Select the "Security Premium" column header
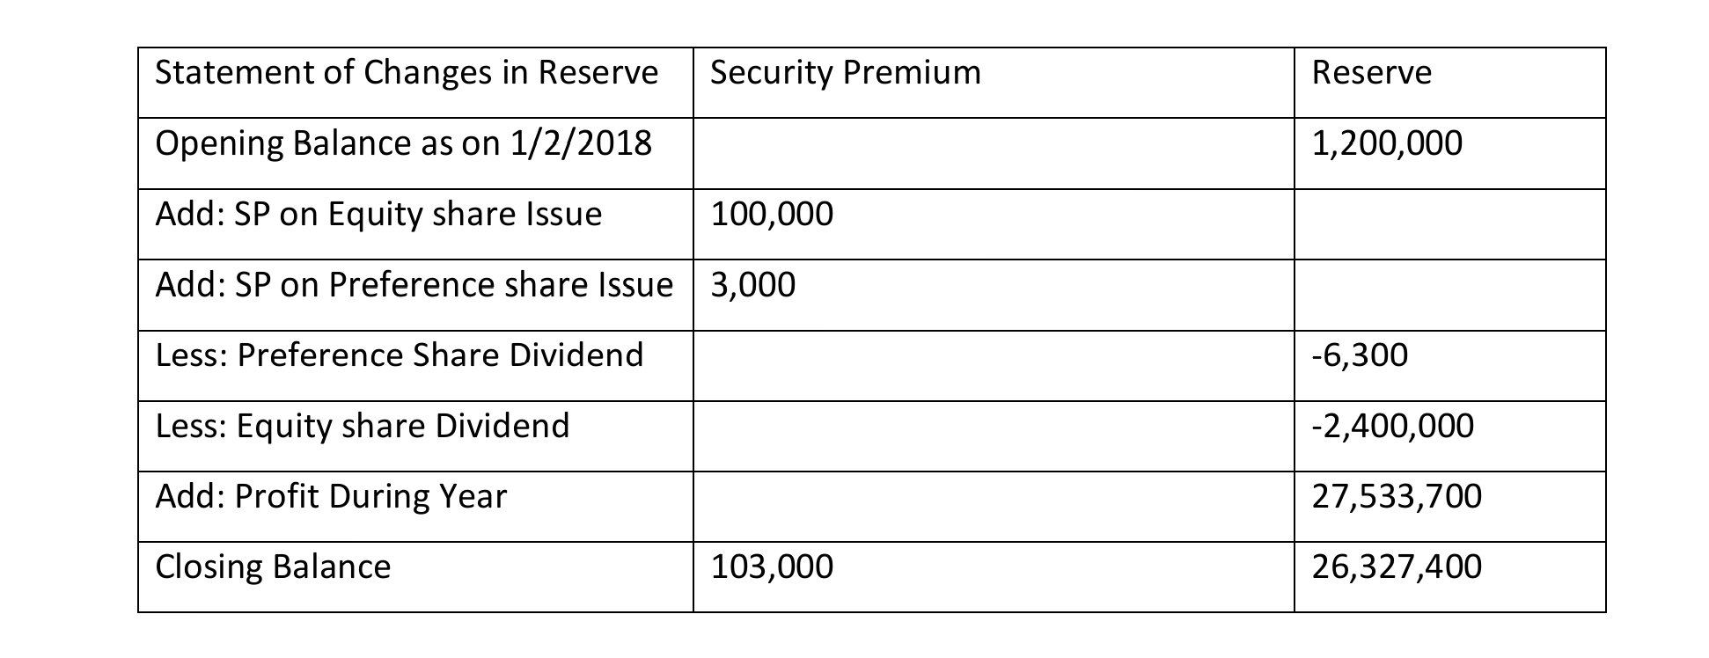The height and width of the screenshot is (658, 1709). tap(845, 73)
